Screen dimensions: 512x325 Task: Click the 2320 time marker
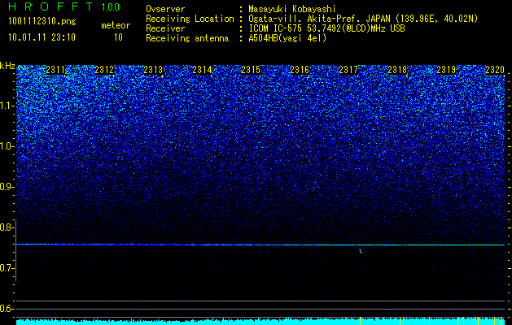(x=495, y=70)
